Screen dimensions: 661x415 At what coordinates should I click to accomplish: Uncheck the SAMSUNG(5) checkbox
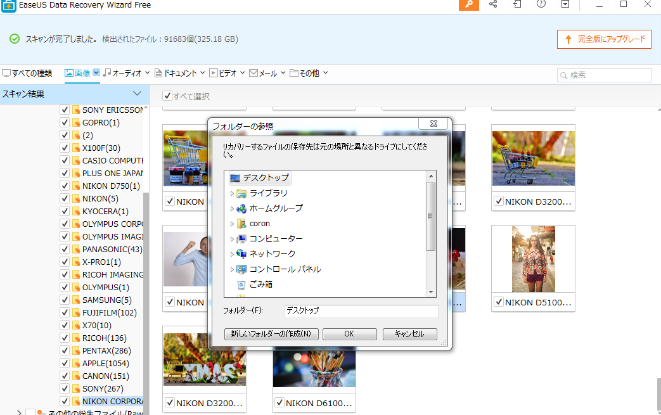pyautogui.click(x=65, y=300)
